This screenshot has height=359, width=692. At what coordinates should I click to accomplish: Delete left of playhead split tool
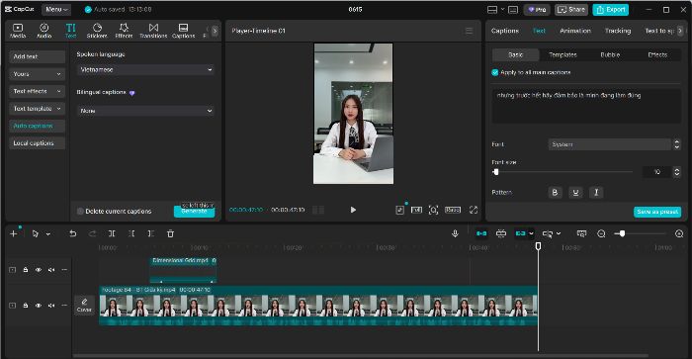click(x=131, y=233)
